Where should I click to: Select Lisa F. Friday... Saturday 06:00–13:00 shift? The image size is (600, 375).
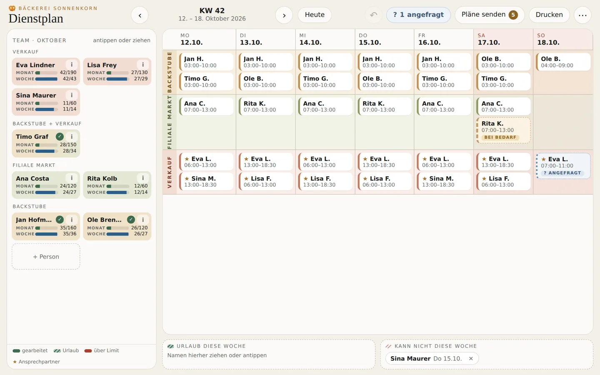coord(504,181)
